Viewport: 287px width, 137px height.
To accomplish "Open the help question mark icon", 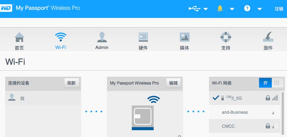I will click(247, 9).
